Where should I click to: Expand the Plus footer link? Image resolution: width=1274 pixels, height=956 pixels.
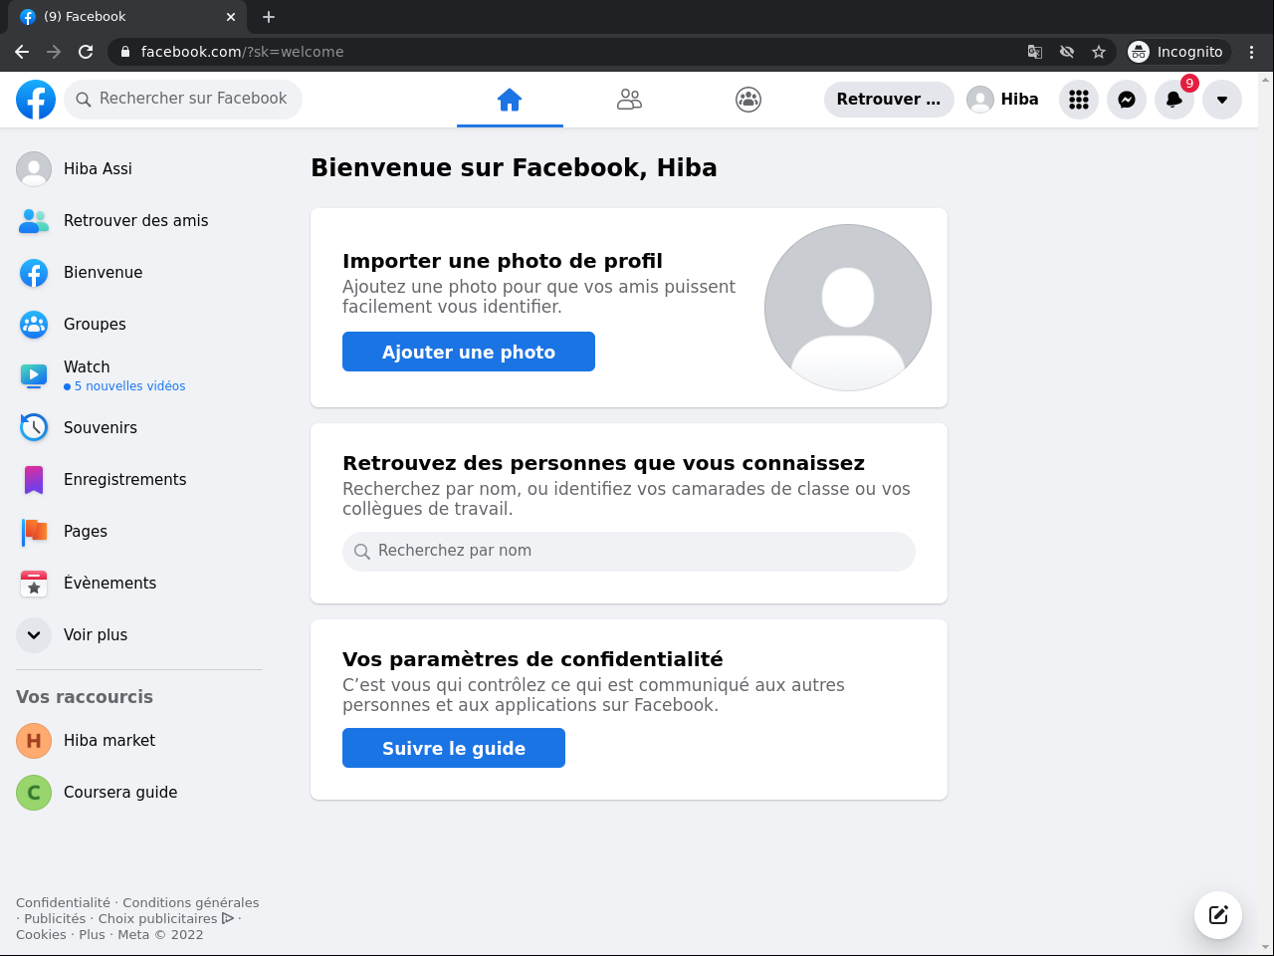[x=92, y=935]
